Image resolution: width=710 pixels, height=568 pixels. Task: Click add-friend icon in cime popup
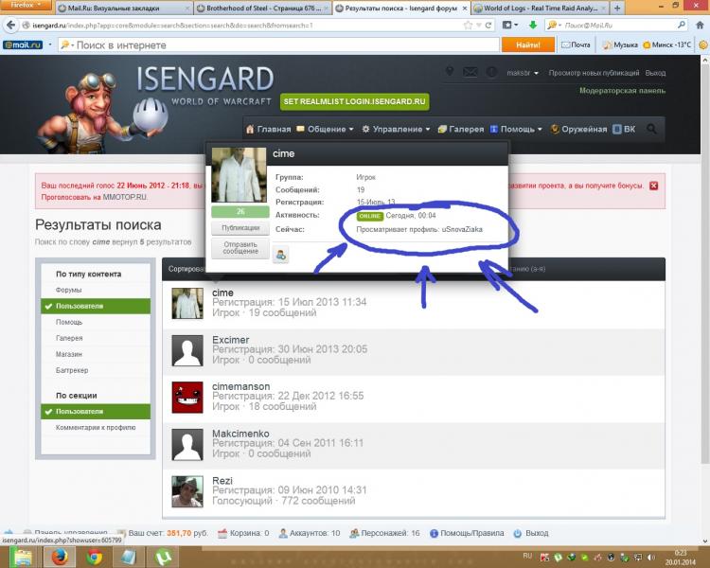281,255
